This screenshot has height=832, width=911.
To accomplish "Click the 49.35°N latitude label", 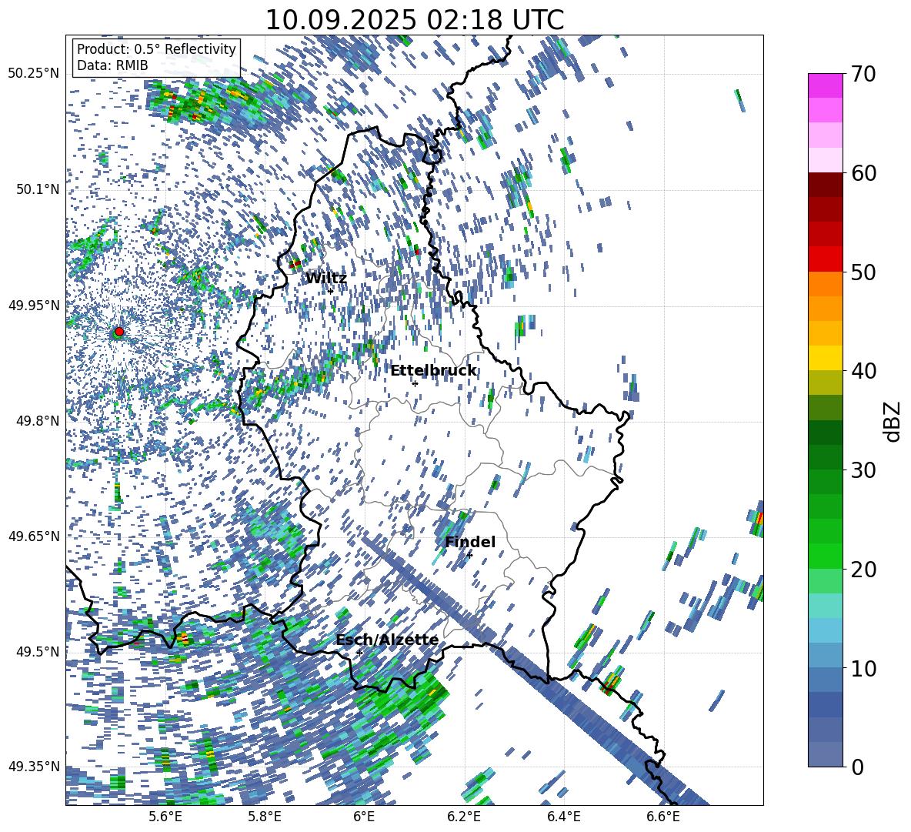I will click(34, 767).
